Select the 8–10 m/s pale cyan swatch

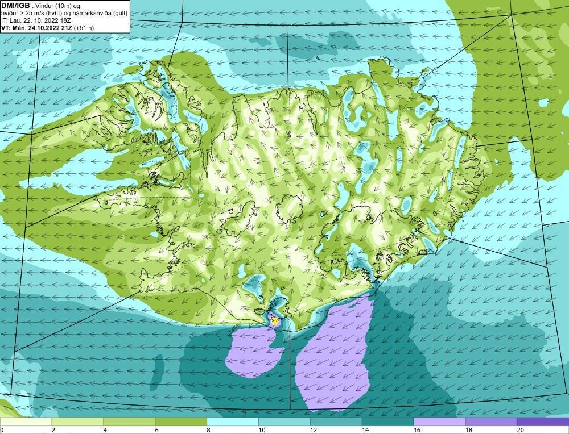click(x=233, y=422)
